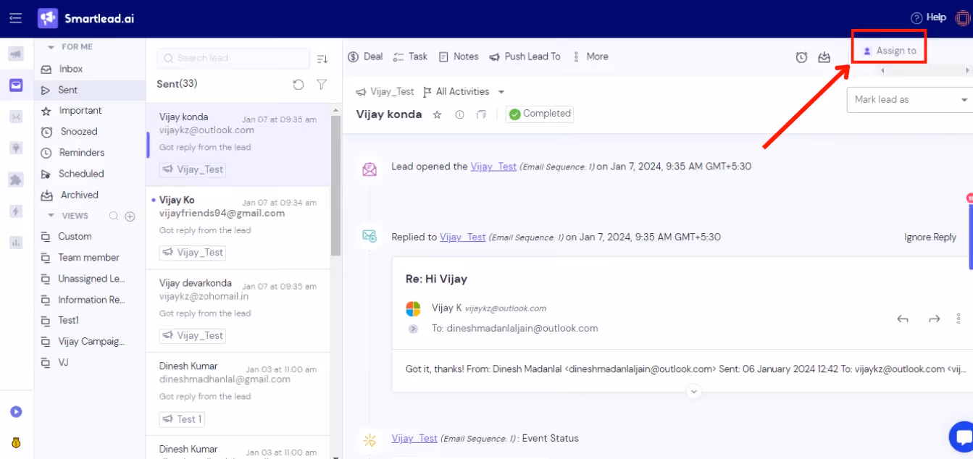Select lead vijaykz@zohomail.in

[238, 311]
